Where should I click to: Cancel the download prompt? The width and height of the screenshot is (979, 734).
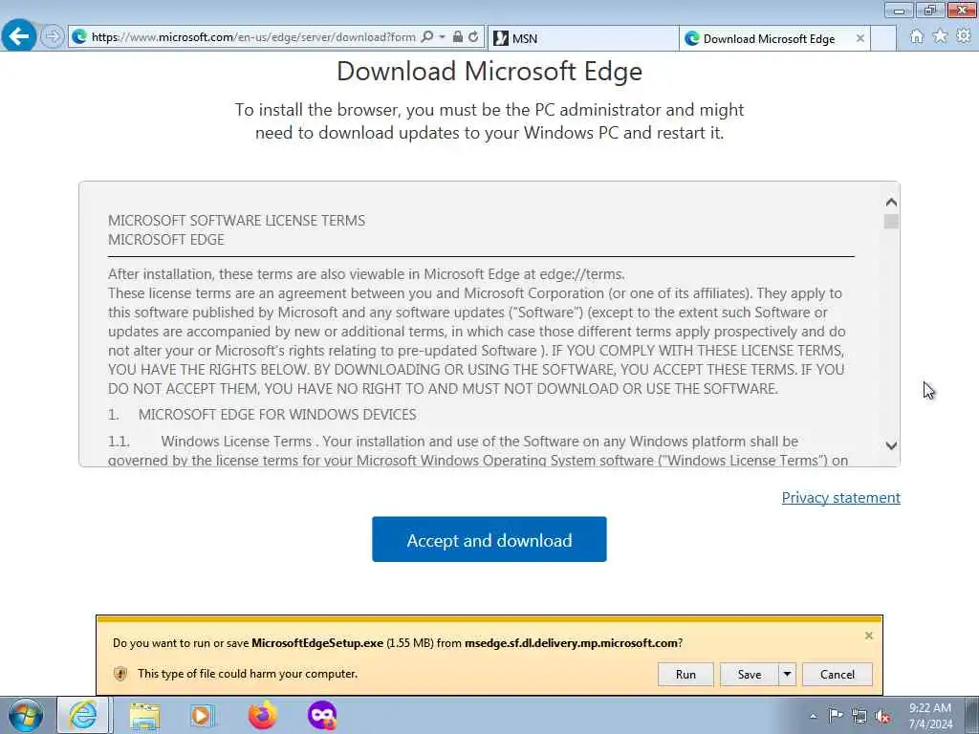pos(837,674)
